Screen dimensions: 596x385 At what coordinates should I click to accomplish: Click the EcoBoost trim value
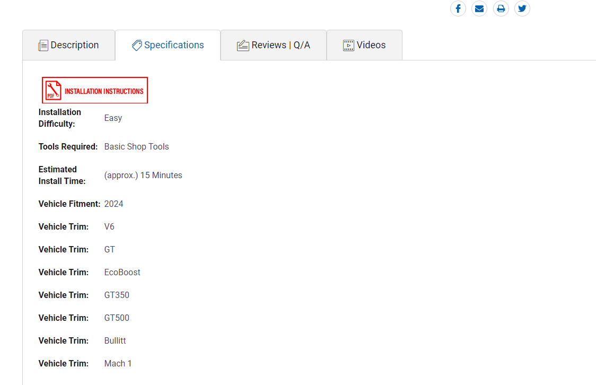click(x=122, y=272)
